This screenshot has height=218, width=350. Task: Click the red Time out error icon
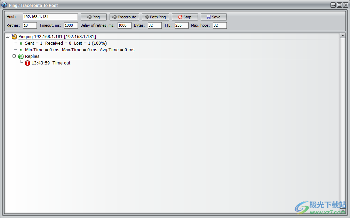tap(27, 63)
